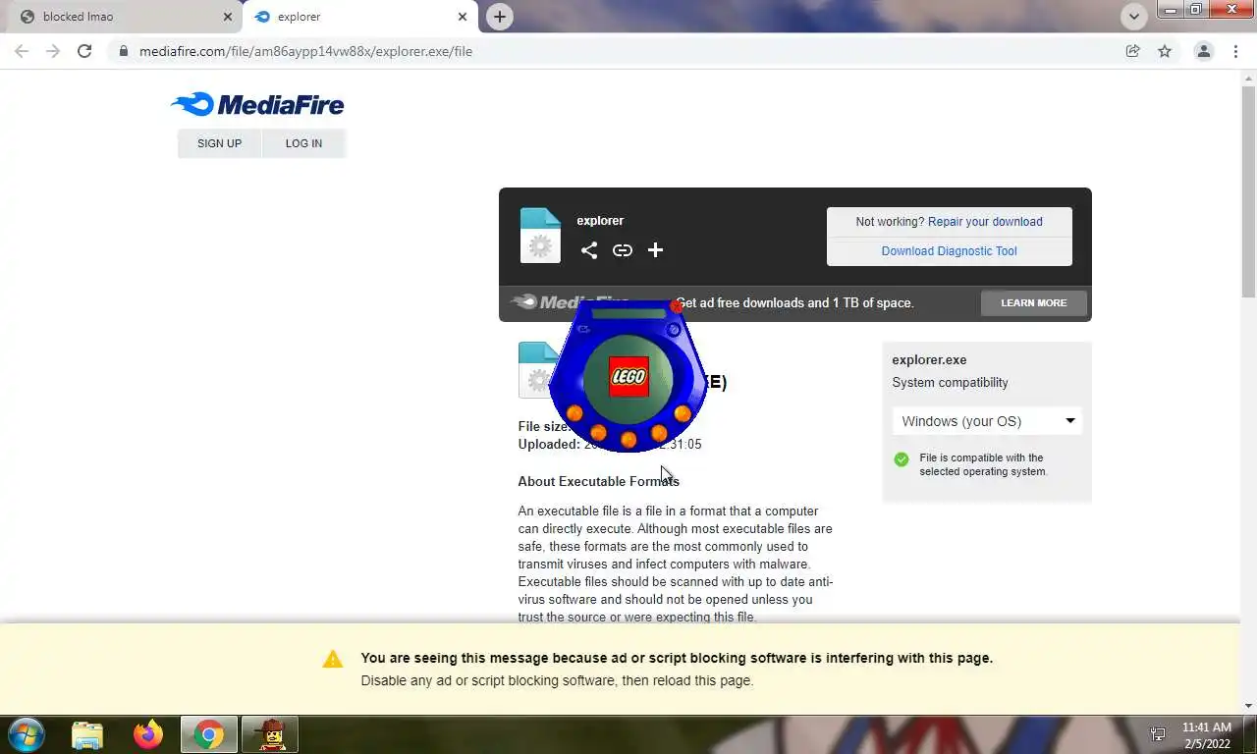Screen dimensions: 1257x754
Task: Click 'Get ad free downloads' banner text
Action: click(795, 303)
